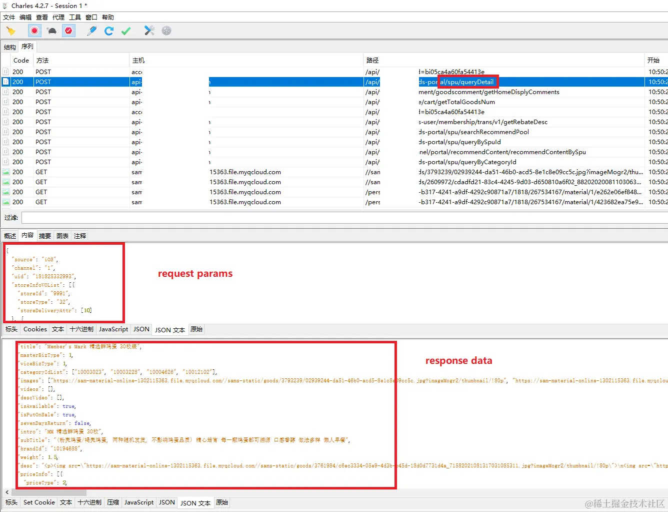The height and width of the screenshot is (512, 668).
Task: Switch to the 序列 view tab
Action: tap(27, 47)
